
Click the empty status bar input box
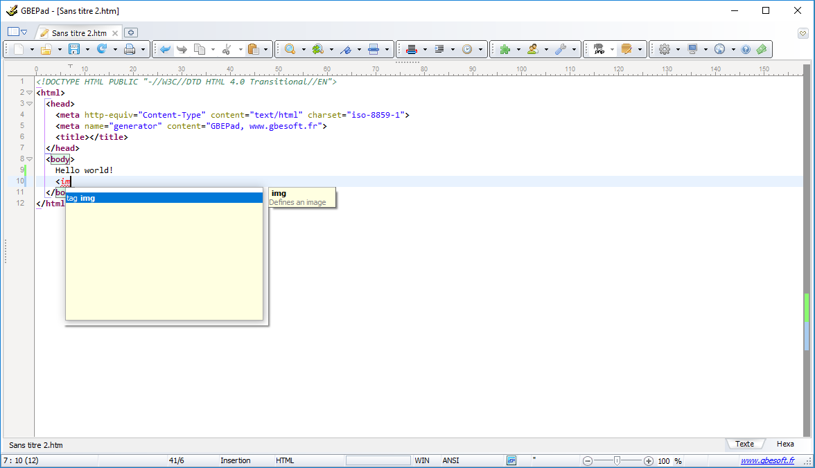pyautogui.click(x=378, y=460)
